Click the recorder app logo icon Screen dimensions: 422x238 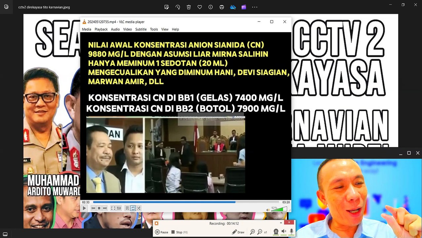coord(157,223)
